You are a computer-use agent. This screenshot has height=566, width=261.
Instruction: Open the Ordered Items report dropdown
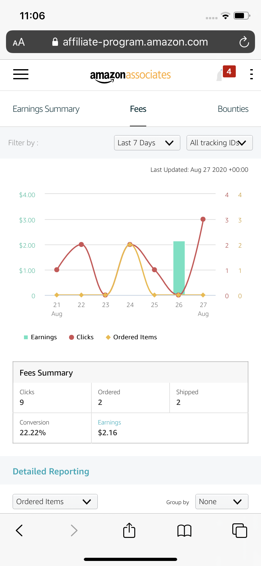(55, 502)
